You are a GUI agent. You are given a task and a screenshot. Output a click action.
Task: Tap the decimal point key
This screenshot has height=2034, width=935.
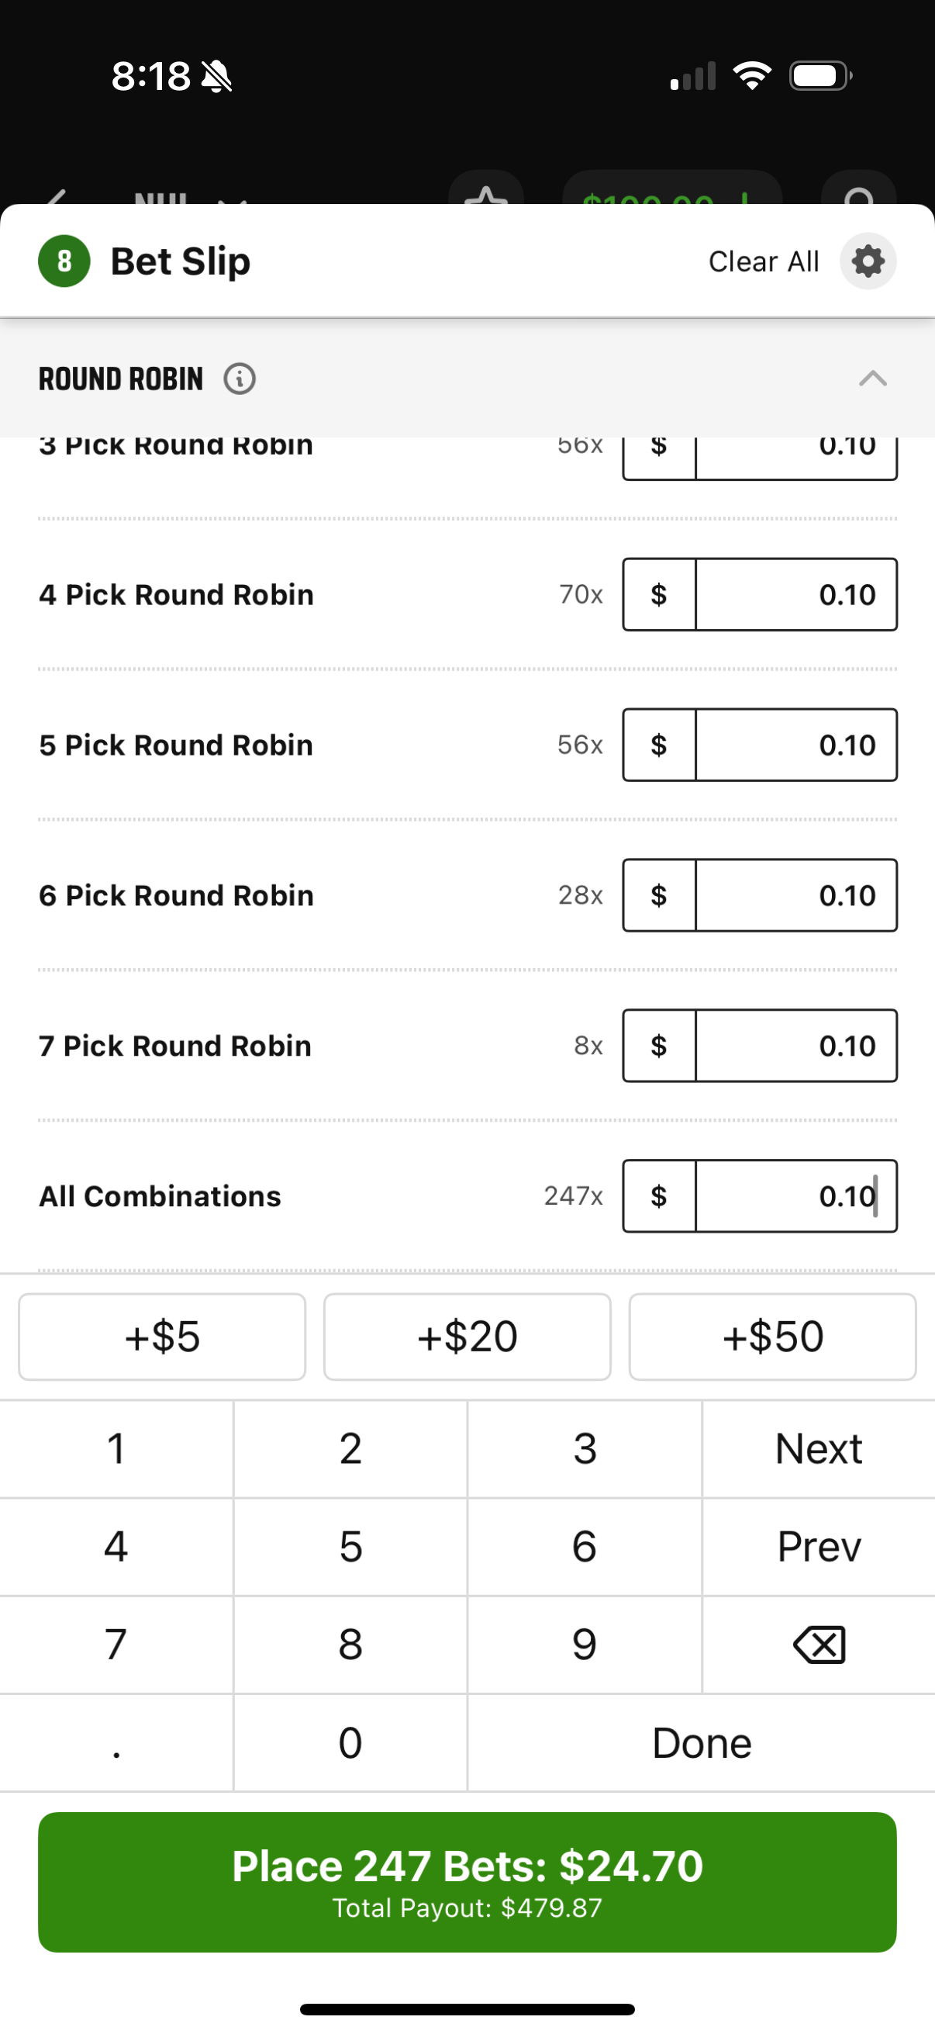pos(116,1742)
